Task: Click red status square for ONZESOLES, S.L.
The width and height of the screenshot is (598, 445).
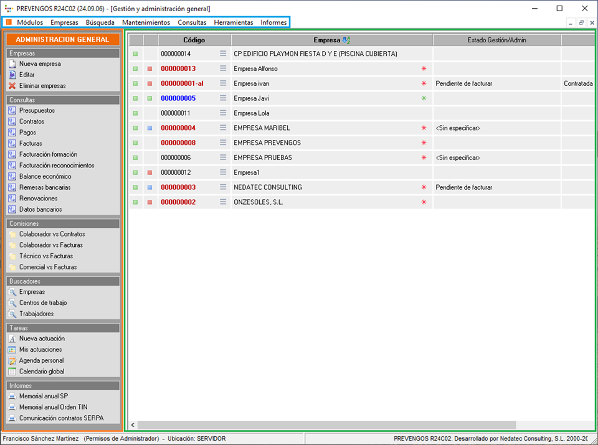Action: coord(150,202)
